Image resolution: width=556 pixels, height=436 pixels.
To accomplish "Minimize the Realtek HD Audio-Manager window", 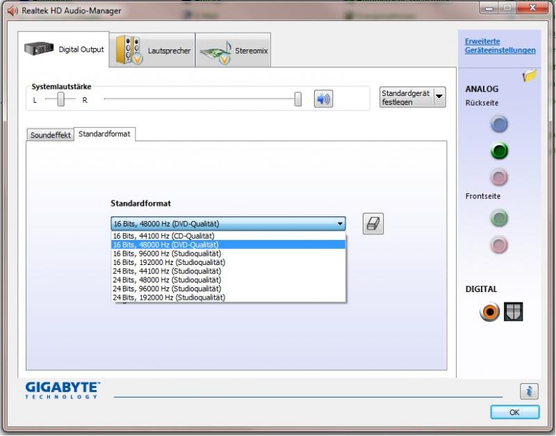I will (x=489, y=8).
